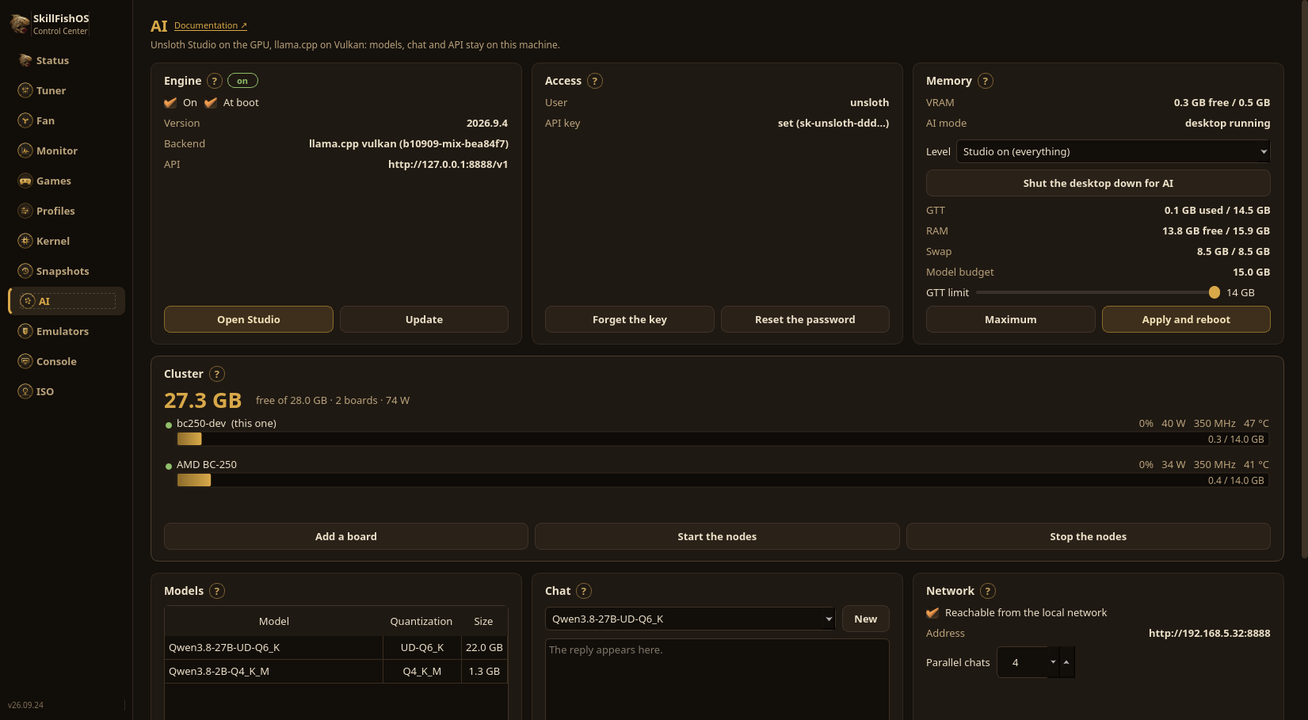
Task: Open the Emulators sidebar icon
Action: (25, 331)
